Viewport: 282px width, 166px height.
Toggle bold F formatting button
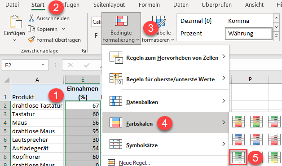point(96,35)
